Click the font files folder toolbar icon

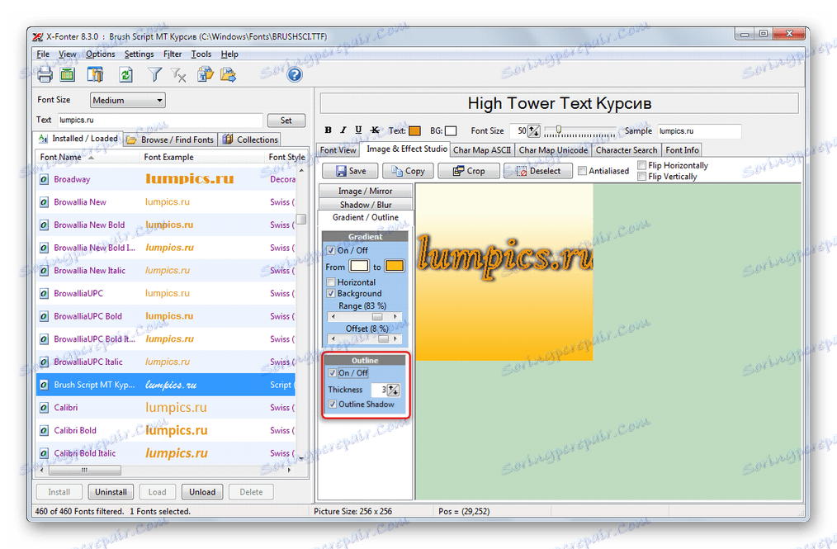(206, 74)
